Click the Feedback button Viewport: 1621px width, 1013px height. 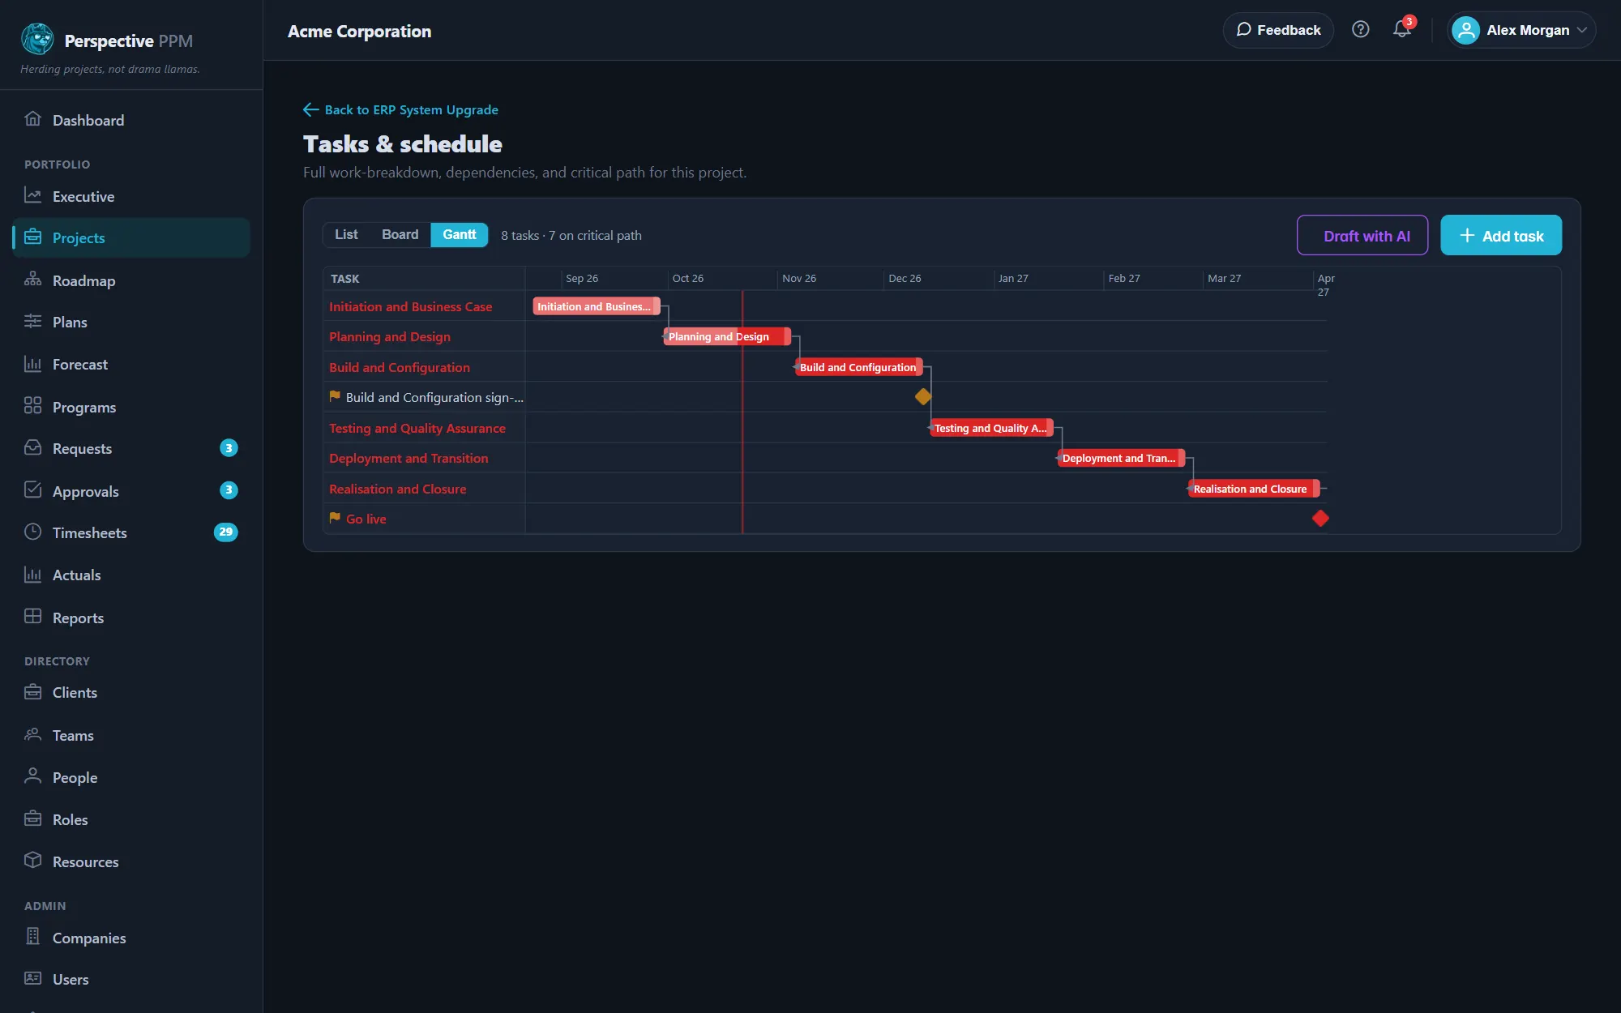coord(1278,30)
